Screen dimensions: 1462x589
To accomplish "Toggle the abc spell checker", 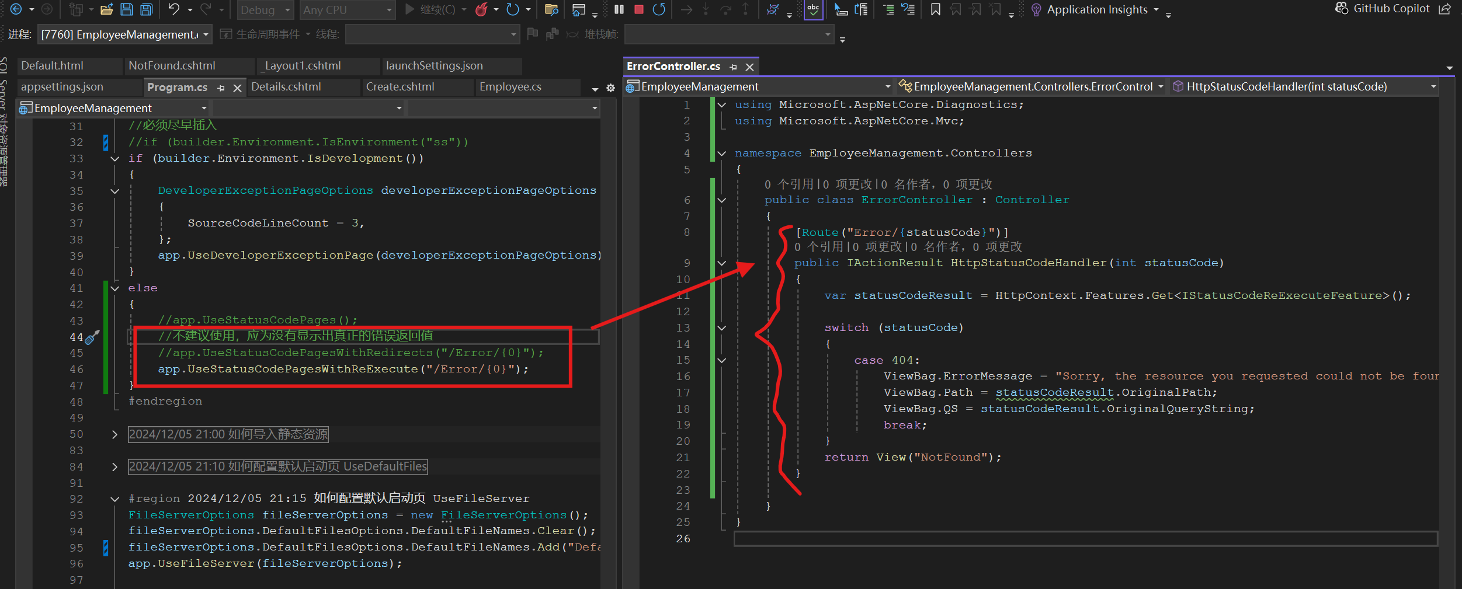I will click(x=813, y=9).
